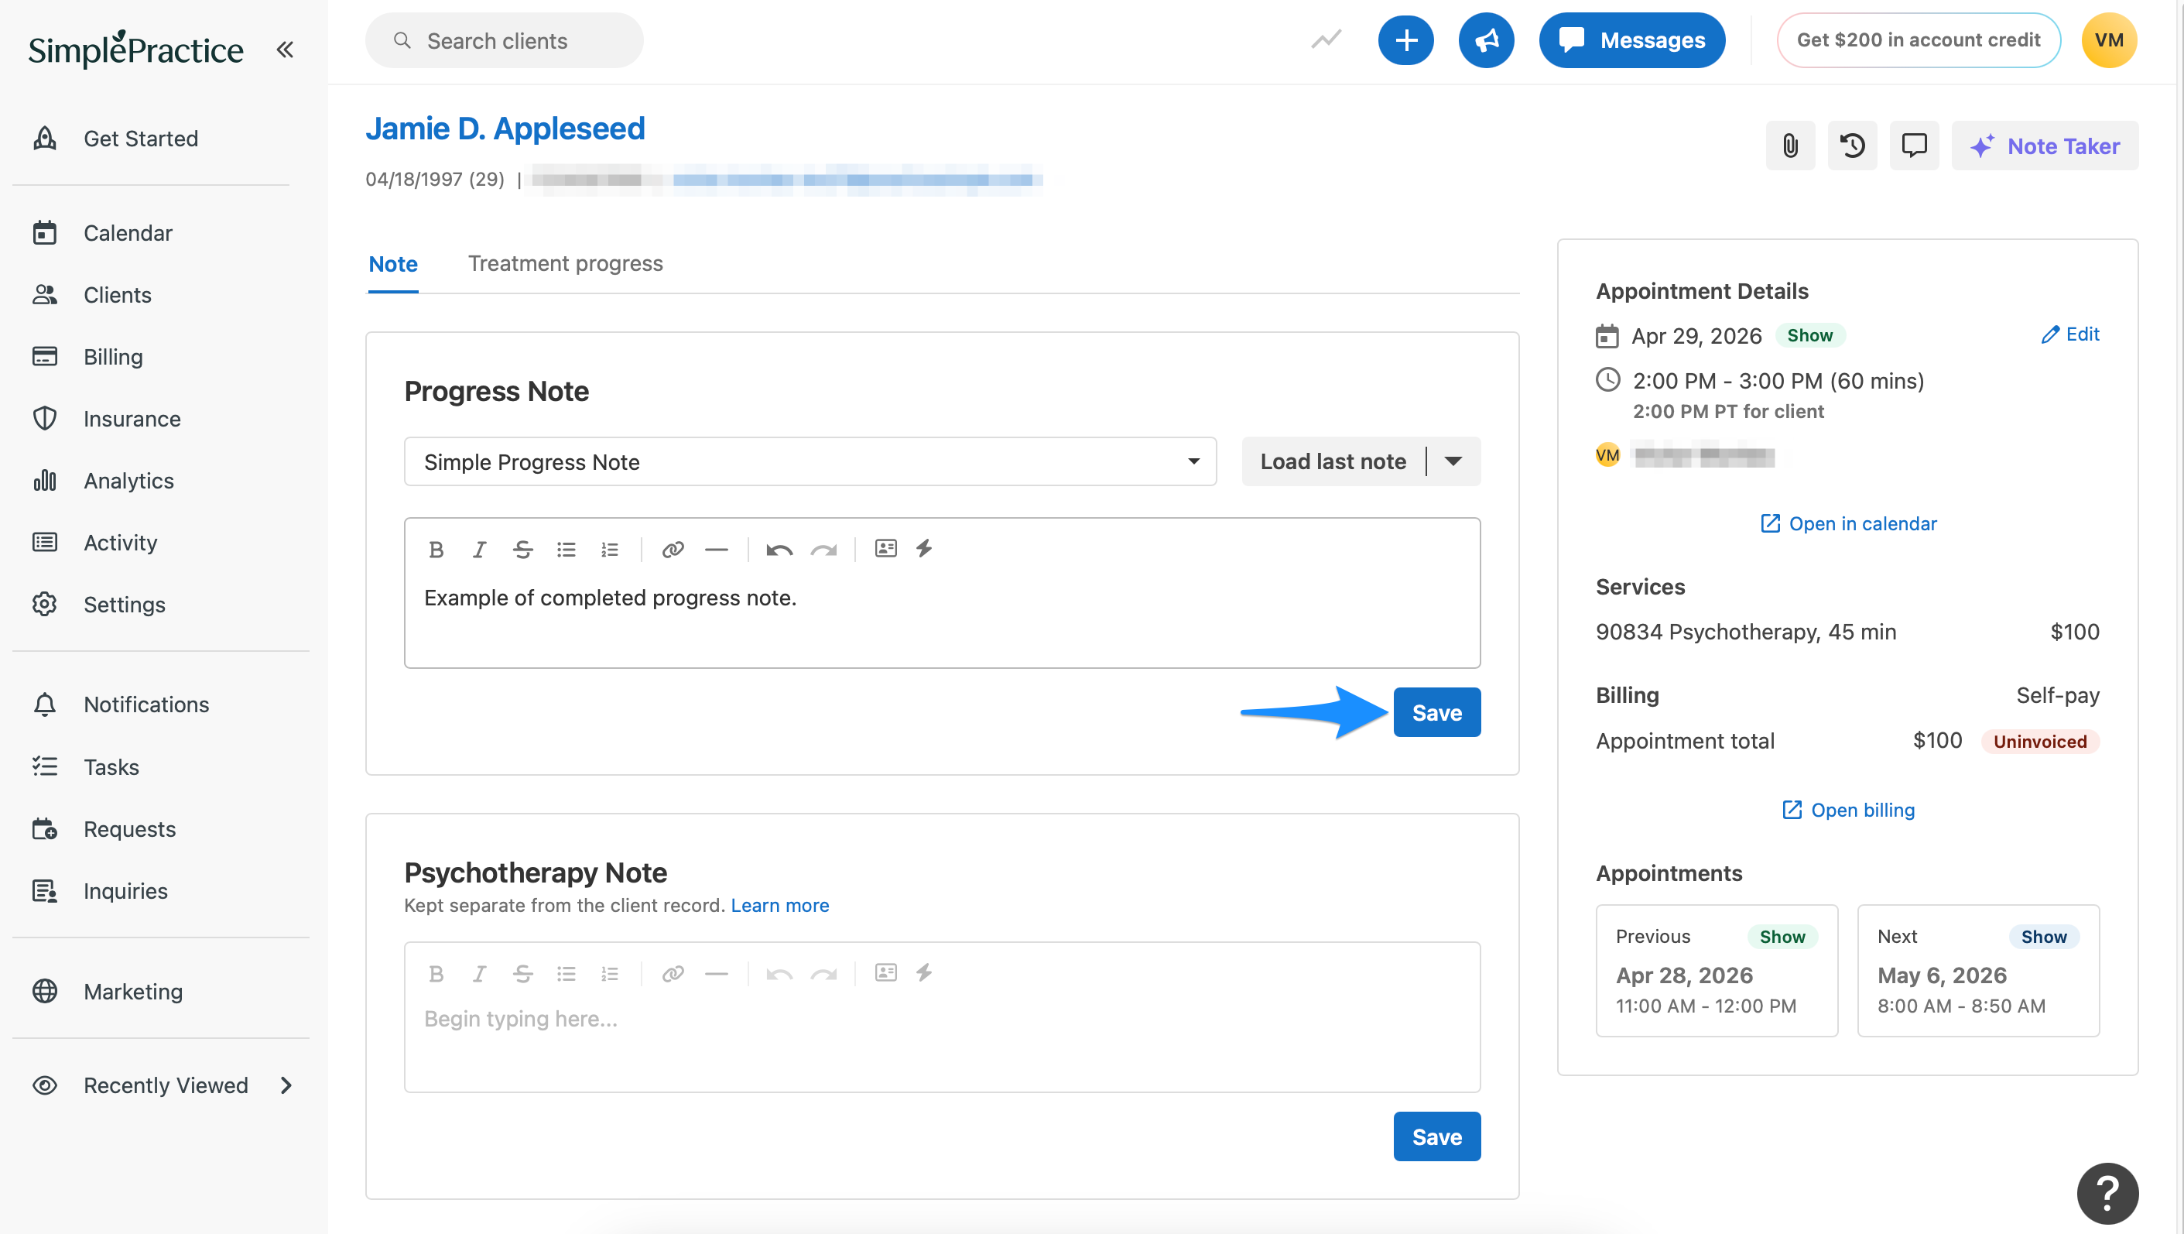Click the Search clients field
This screenshot has width=2184, height=1234.
(505, 41)
